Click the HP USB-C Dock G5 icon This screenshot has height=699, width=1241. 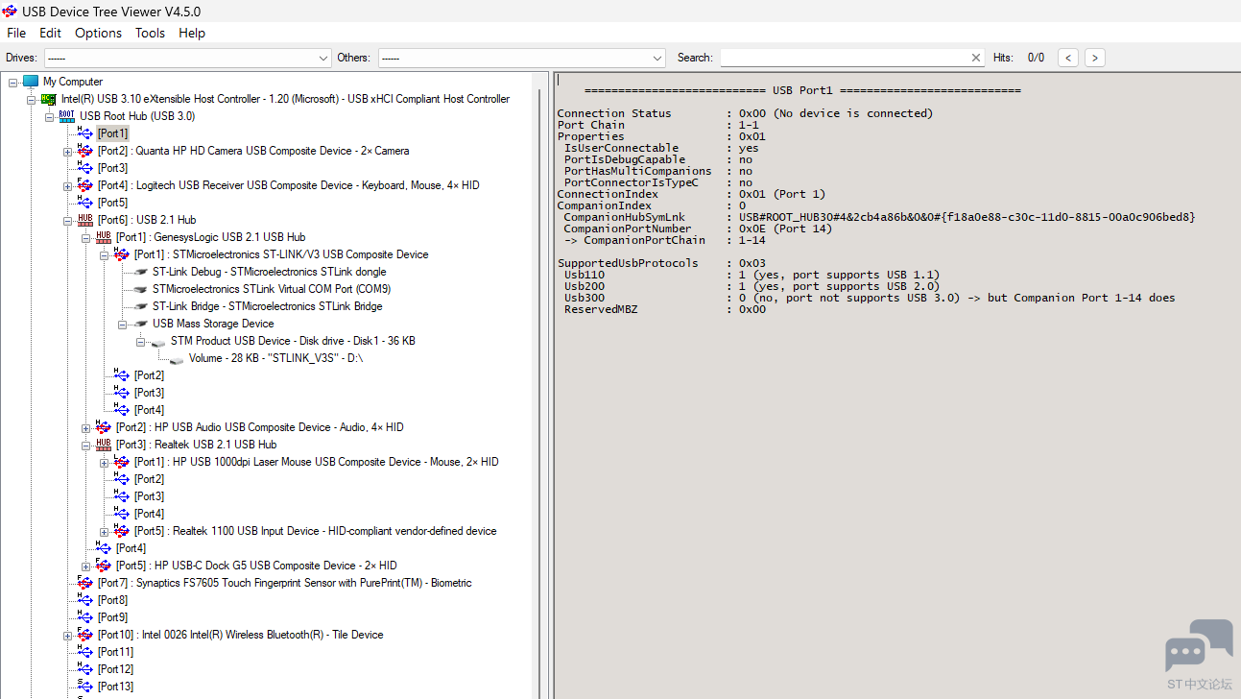tap(103, 566)
